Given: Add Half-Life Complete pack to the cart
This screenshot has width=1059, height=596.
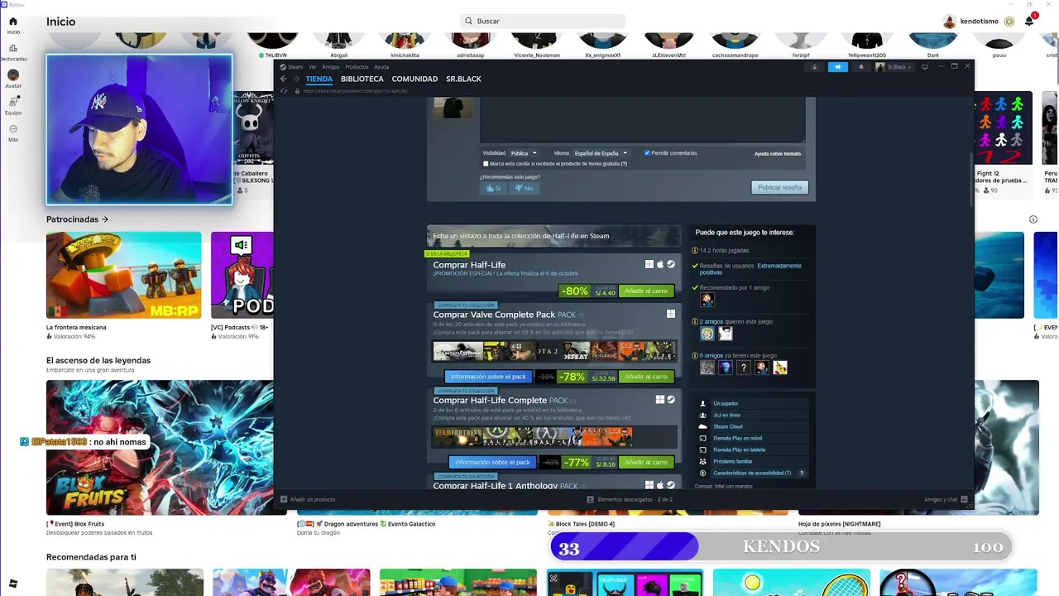Looking at the screenshot, I should [x=646, y=463].
